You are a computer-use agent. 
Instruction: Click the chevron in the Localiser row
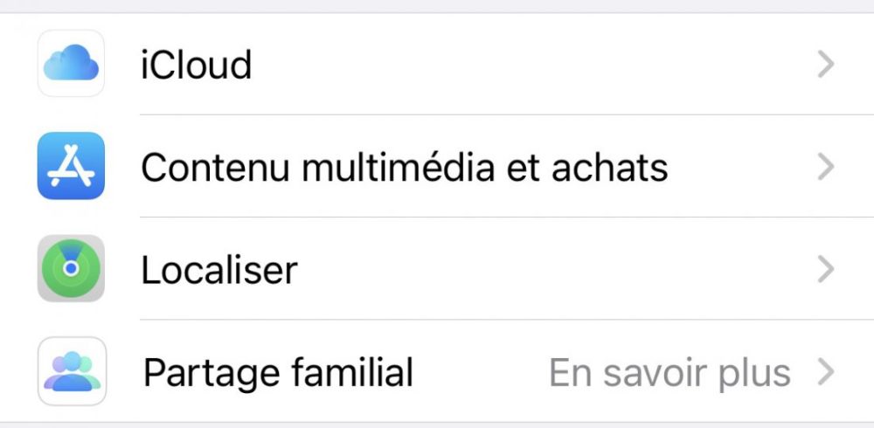[825, 270]
